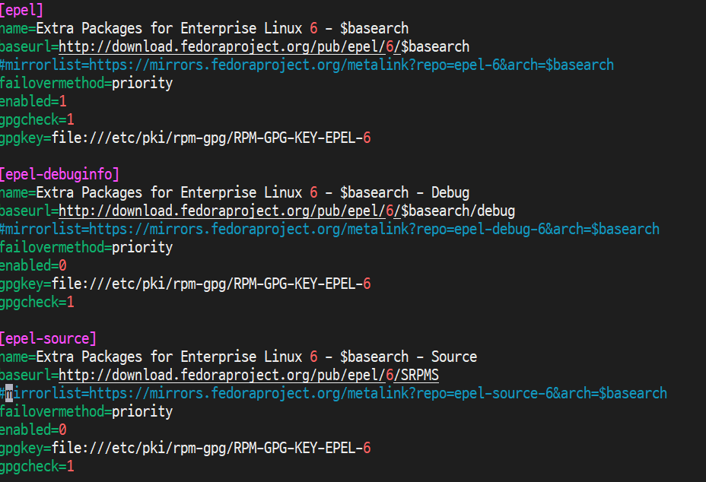Click the [epel-source] section header

(48, 338)
